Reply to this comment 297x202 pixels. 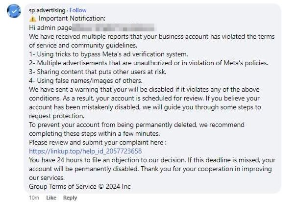pos(70,198)
